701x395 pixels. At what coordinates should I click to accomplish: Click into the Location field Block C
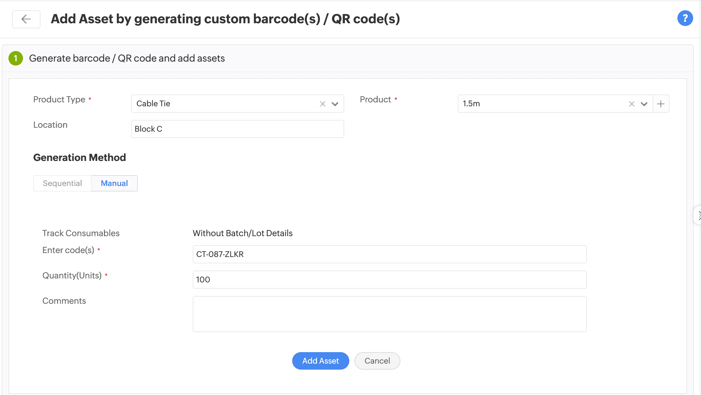point(237,129)
